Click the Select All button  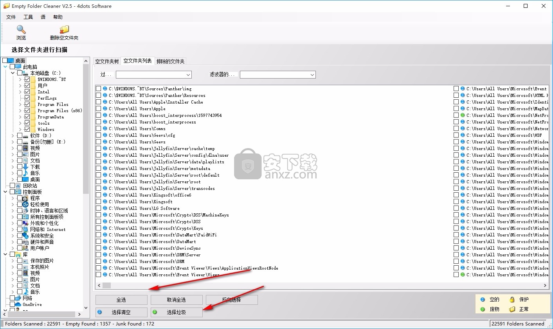click(x=121, y=300)
